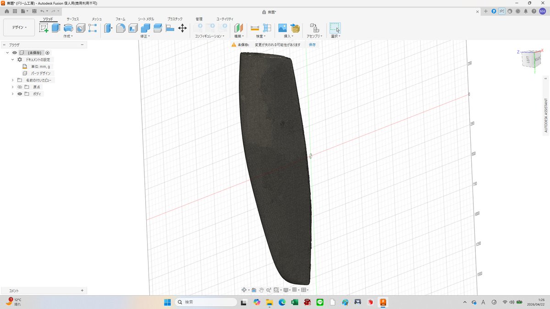Select the Combine tool icon
550x309 pixels.
145,28
